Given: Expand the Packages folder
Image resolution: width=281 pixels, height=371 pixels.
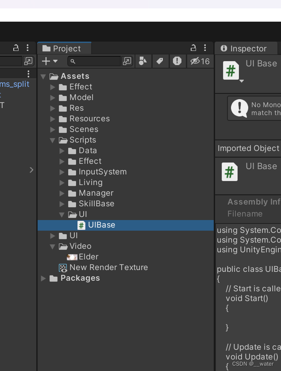Looking at the screenshot, I should (x=43, y=278).
